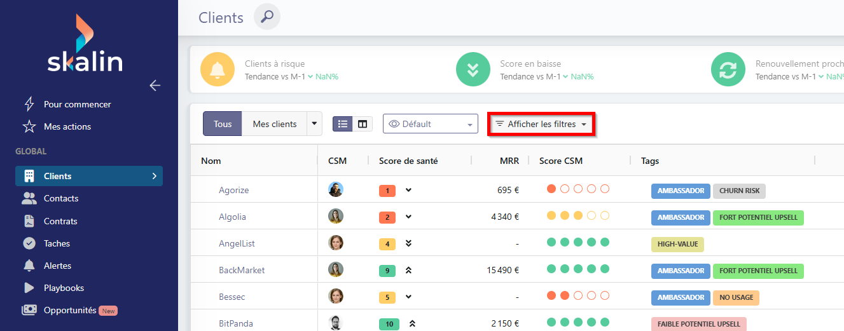844x331 pixels.
Task: Toggle the Tous clients filter
Action: pyautogui.click(x=222, y=124)
